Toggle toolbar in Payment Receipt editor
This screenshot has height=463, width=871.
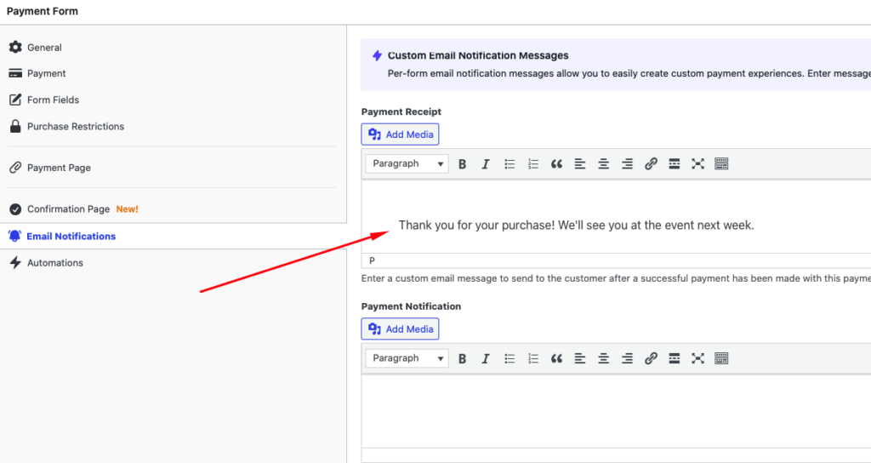(x=721, y=164)
